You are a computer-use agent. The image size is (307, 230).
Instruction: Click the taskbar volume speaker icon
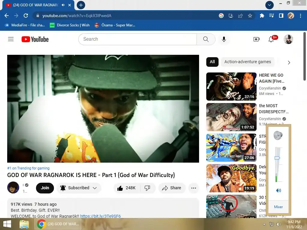pyautogui.click(x=279, y=224)
